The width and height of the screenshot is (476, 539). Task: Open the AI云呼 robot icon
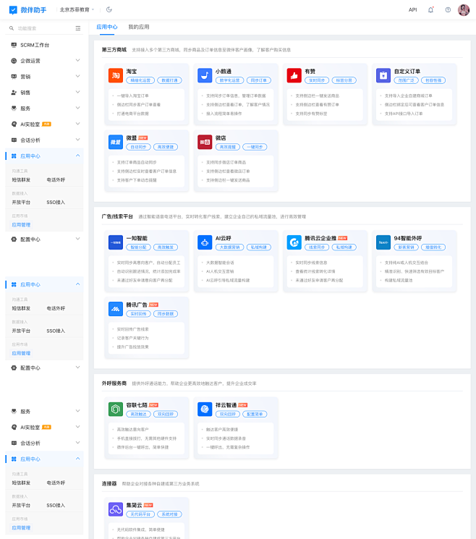pyautogui.click(x=205, y=242)
